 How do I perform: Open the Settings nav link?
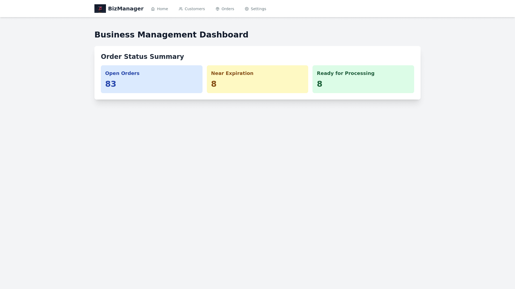click(258, 9)
